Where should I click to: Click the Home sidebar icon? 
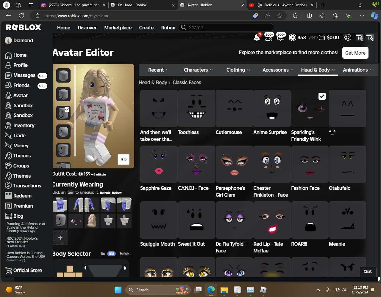(x=8, y=55)
